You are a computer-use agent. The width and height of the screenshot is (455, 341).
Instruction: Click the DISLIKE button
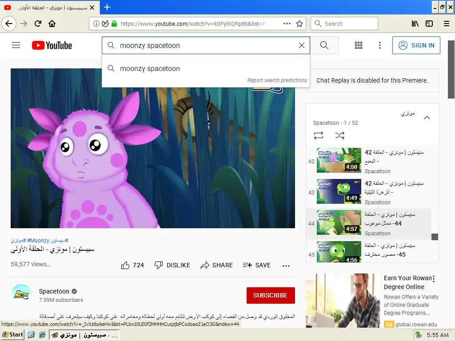172,265
